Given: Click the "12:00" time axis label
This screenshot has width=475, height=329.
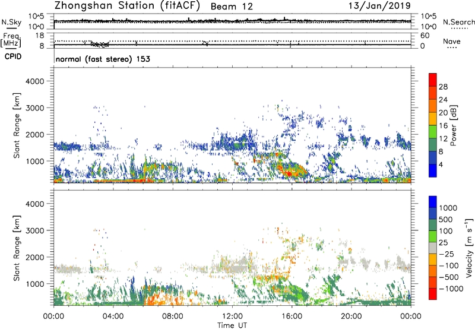Looking at the screenshot, I should 232,317.
